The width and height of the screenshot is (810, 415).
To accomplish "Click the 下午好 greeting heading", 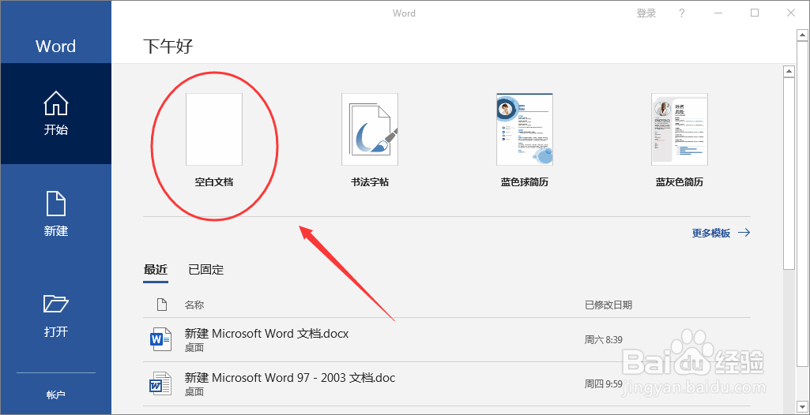I will pos(168,47).
